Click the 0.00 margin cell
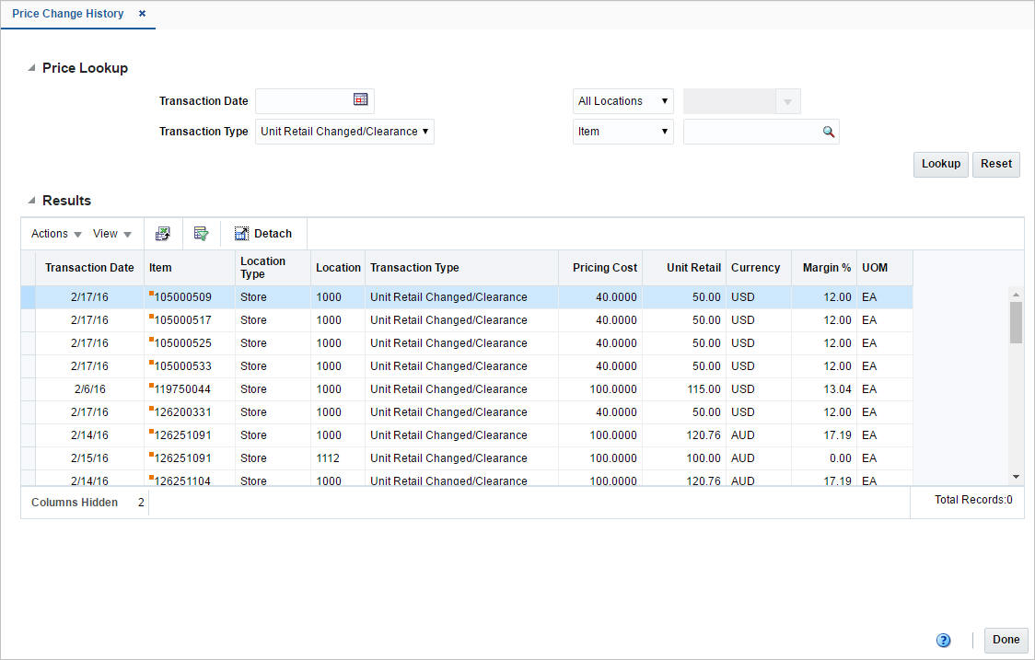1035x660 pixels. click(x=824, y=458)
